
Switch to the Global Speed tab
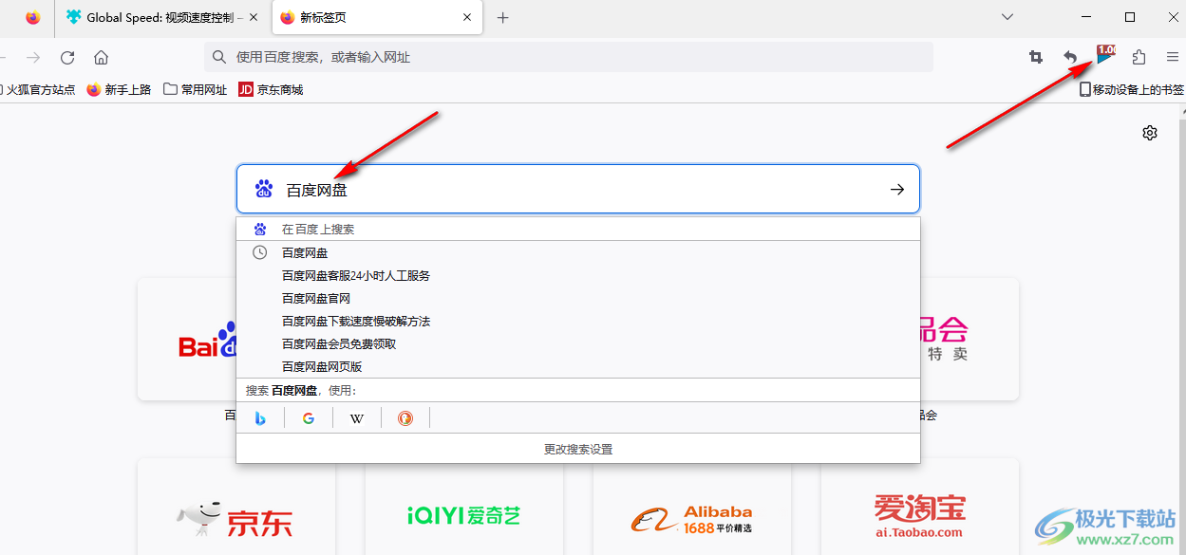(x=162, y=17)
